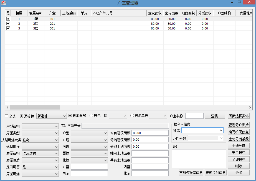Screen dimensions: 256x181
Task: Click the horizontal scrollbar thumb
Action: (35, 107)
